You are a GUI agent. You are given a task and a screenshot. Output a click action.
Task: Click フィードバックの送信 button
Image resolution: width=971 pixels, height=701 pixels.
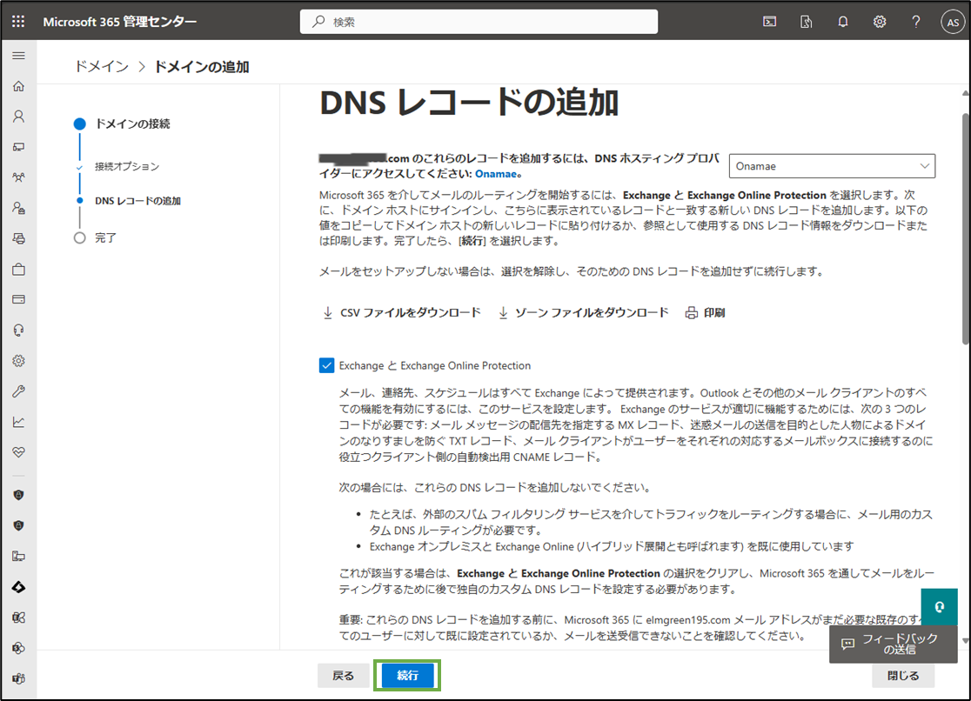click(893, 644)
